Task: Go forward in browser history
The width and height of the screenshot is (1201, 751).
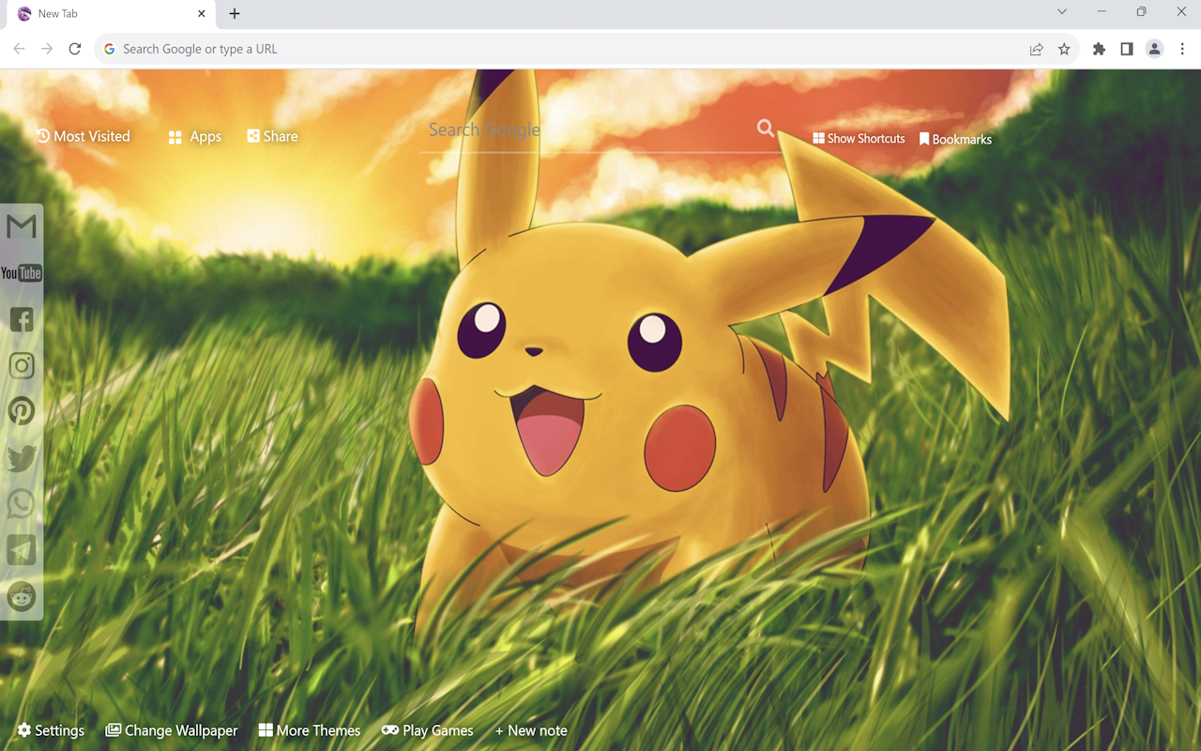Action: click(x=47, y=49)
